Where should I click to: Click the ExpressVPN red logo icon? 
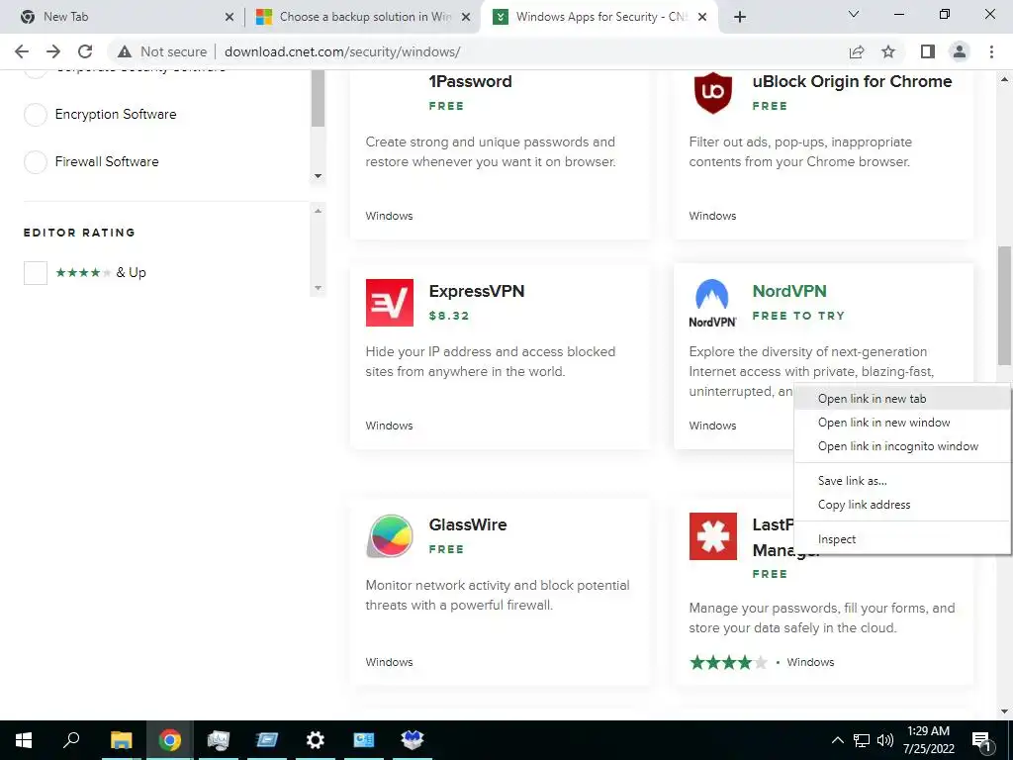point(389,303)
